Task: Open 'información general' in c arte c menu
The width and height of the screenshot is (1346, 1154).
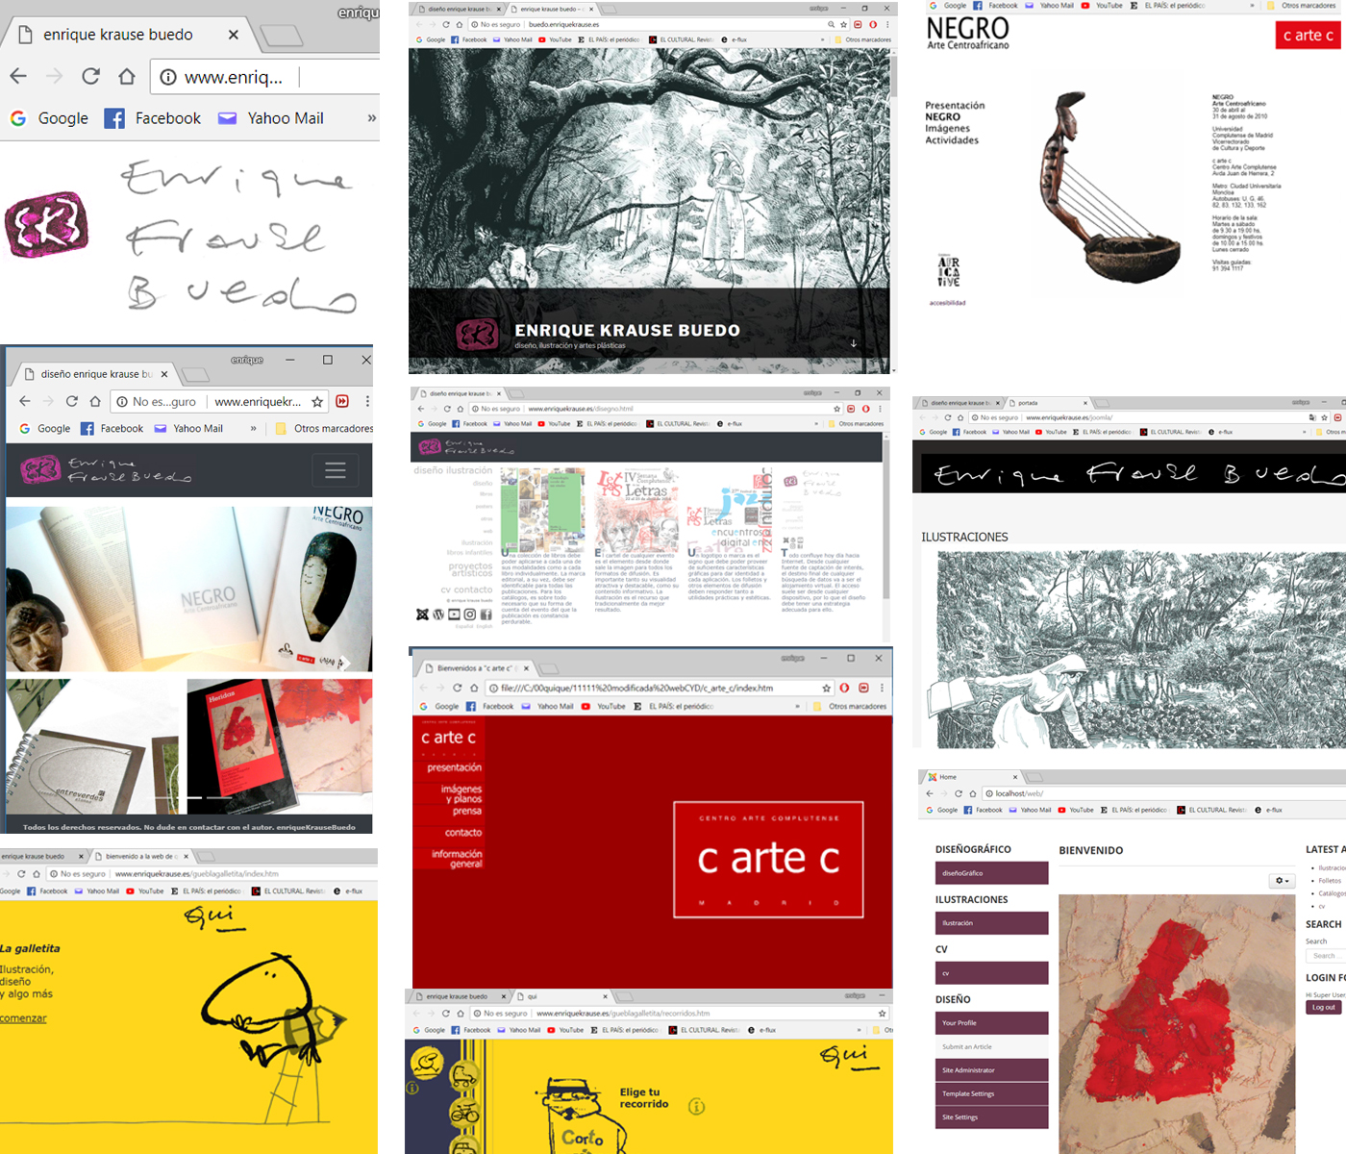Action: tap(457, 859)
